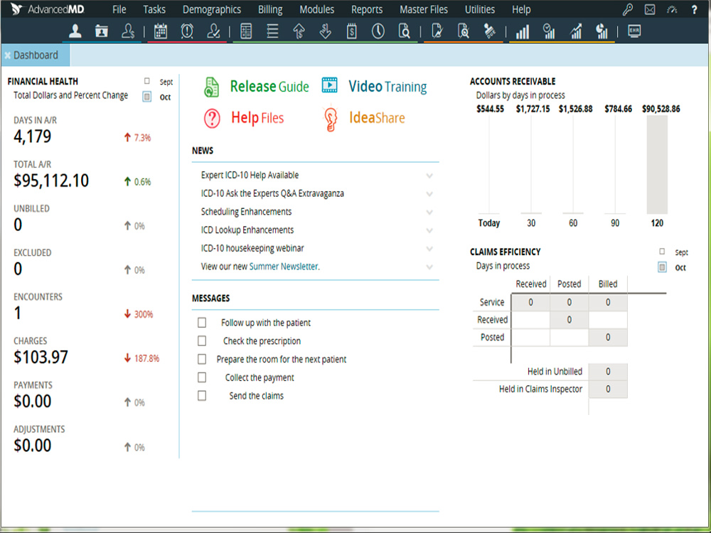
Task: Expand the Summer Newsletter news chevron
Action: click(429, 267)
